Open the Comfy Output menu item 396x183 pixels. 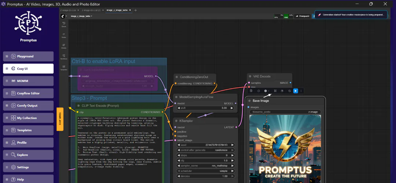pos(28,106)
